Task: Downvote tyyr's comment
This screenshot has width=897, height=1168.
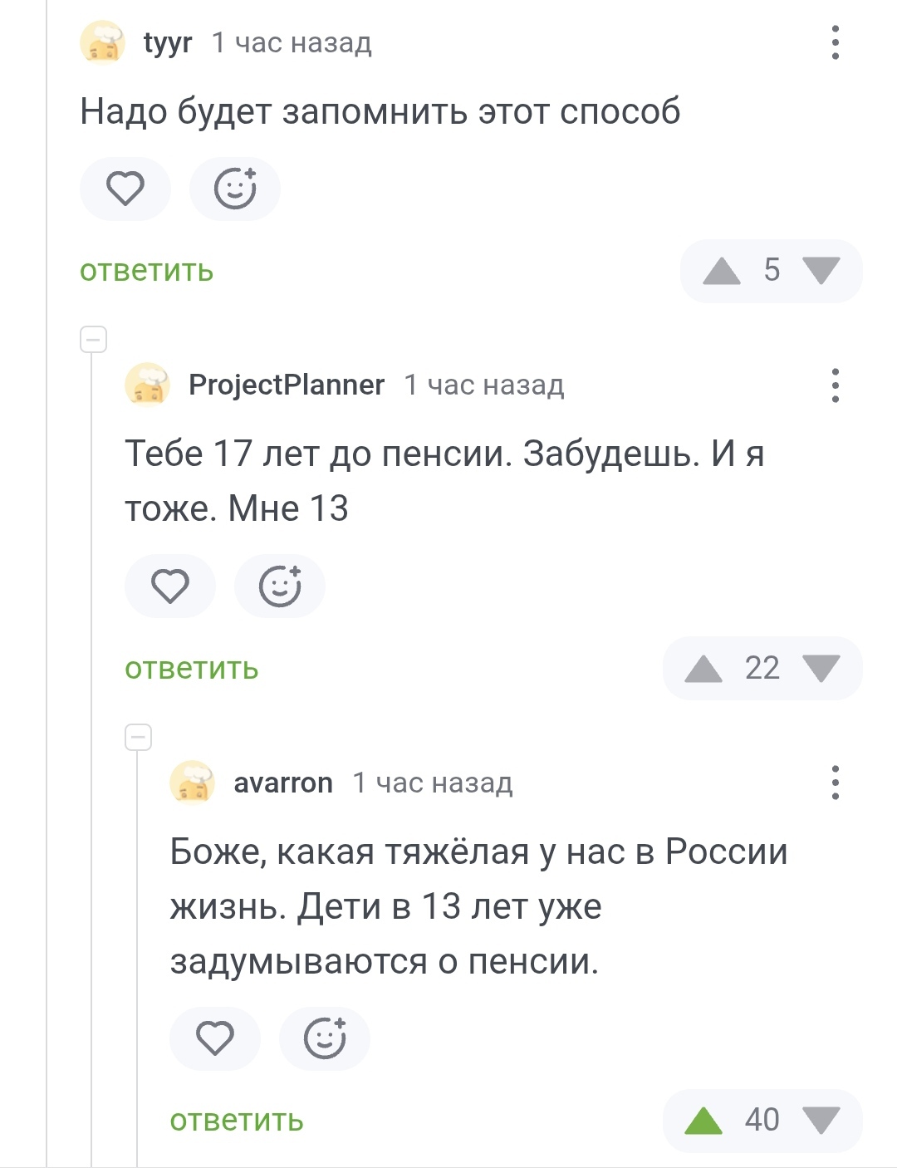Action: point(822,271)
